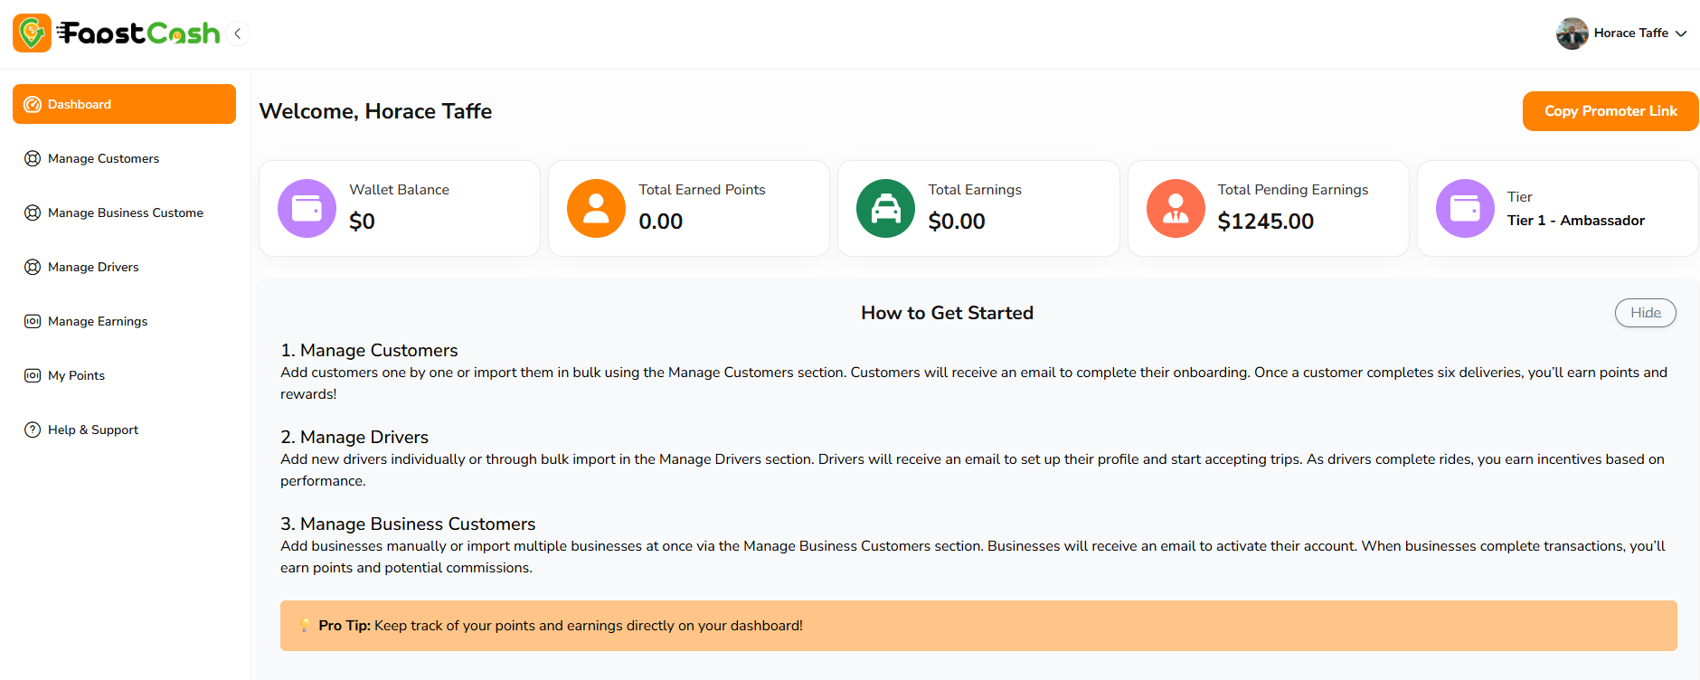
Task: Open the Tier 1 - Ambassador card
Action: coord(1574,210)
